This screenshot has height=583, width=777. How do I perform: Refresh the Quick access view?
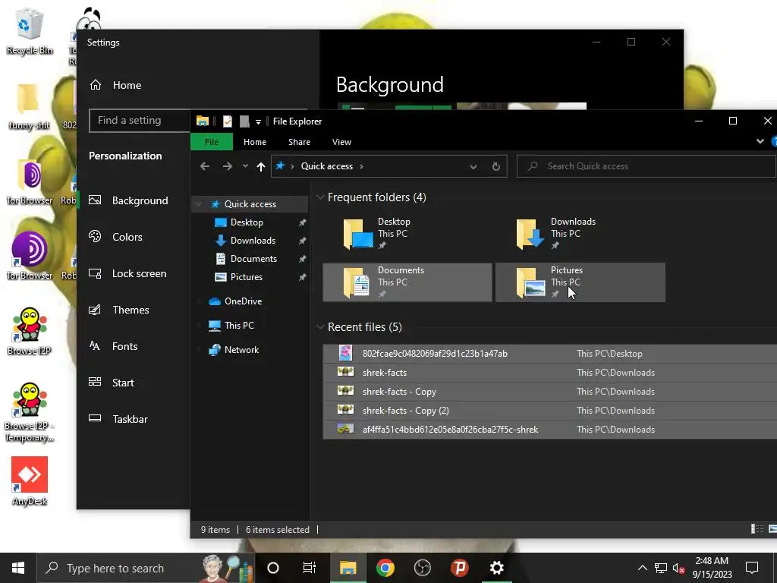[x=496, y=166]
